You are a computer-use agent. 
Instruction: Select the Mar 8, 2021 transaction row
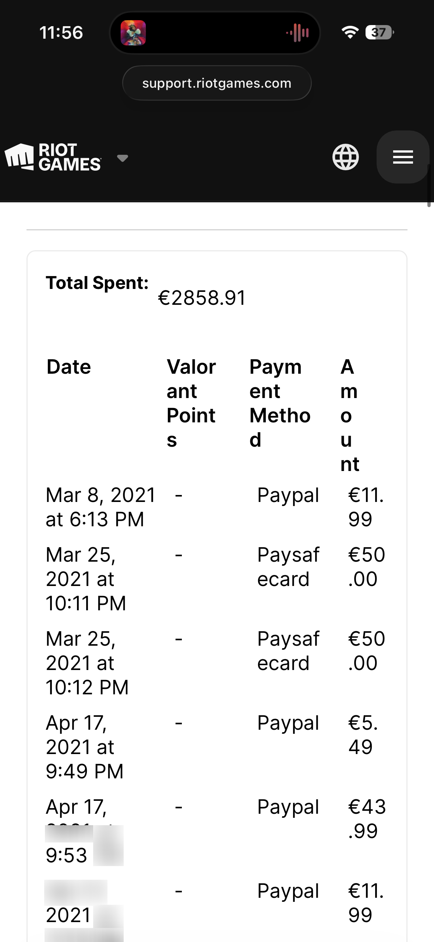(216, 507)
